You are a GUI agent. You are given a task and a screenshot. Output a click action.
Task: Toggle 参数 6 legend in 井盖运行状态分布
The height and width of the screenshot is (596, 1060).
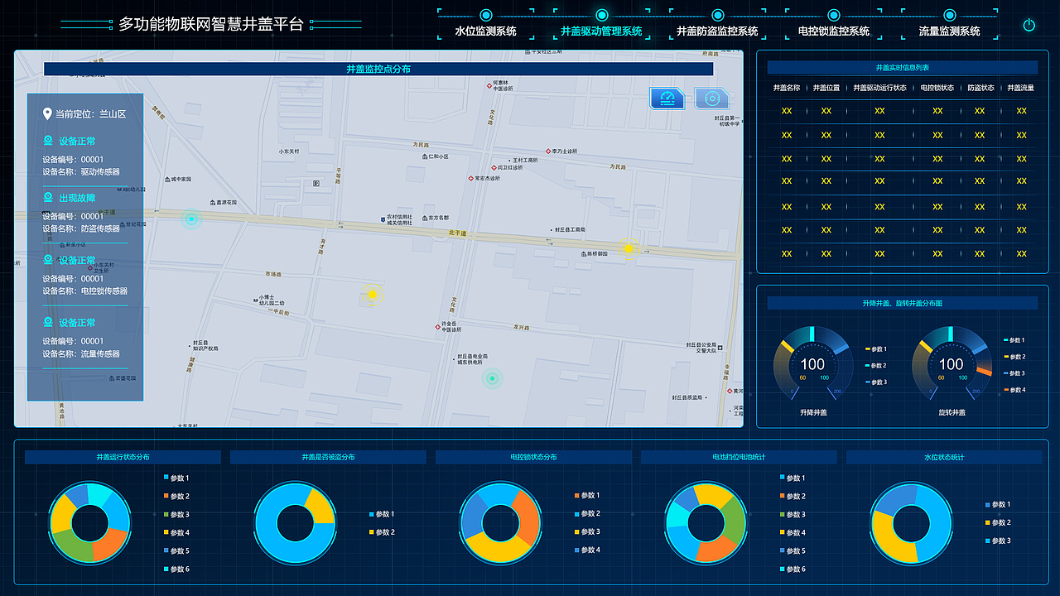click(176, 570)
